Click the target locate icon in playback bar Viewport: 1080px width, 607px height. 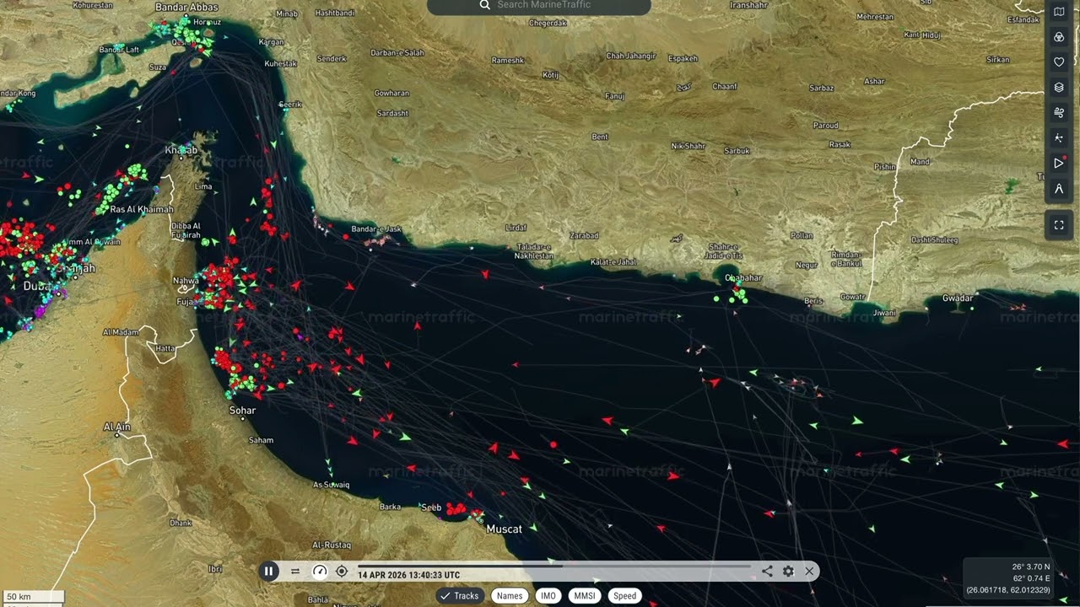(342, 571)
